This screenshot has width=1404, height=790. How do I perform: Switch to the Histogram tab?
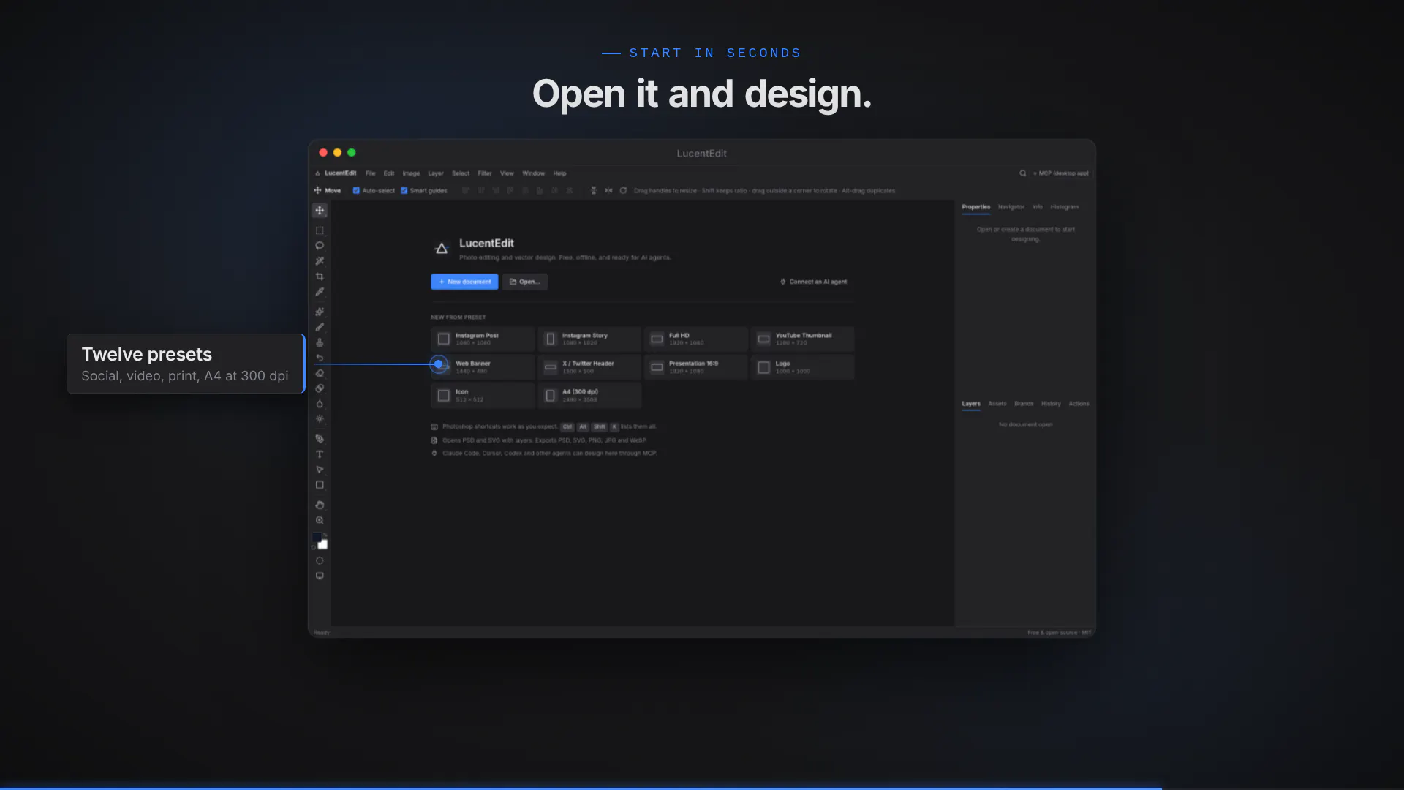(1064, 207)
